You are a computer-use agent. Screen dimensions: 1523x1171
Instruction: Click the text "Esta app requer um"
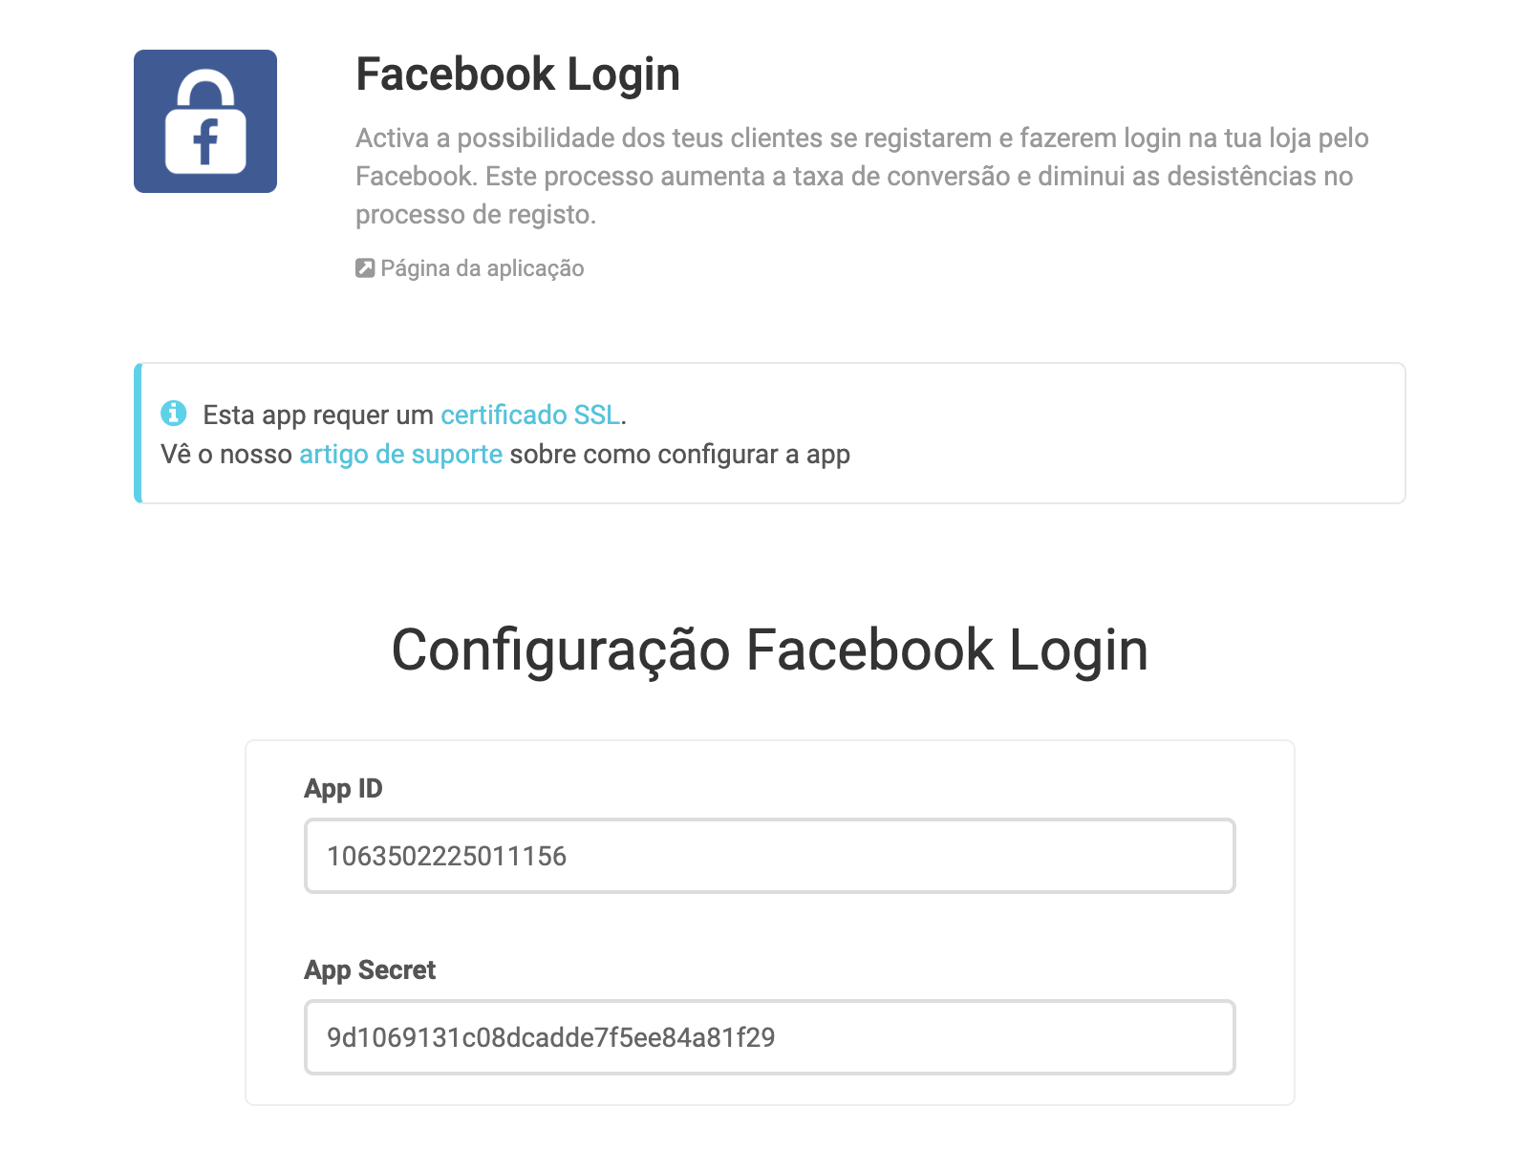point(317,415)
